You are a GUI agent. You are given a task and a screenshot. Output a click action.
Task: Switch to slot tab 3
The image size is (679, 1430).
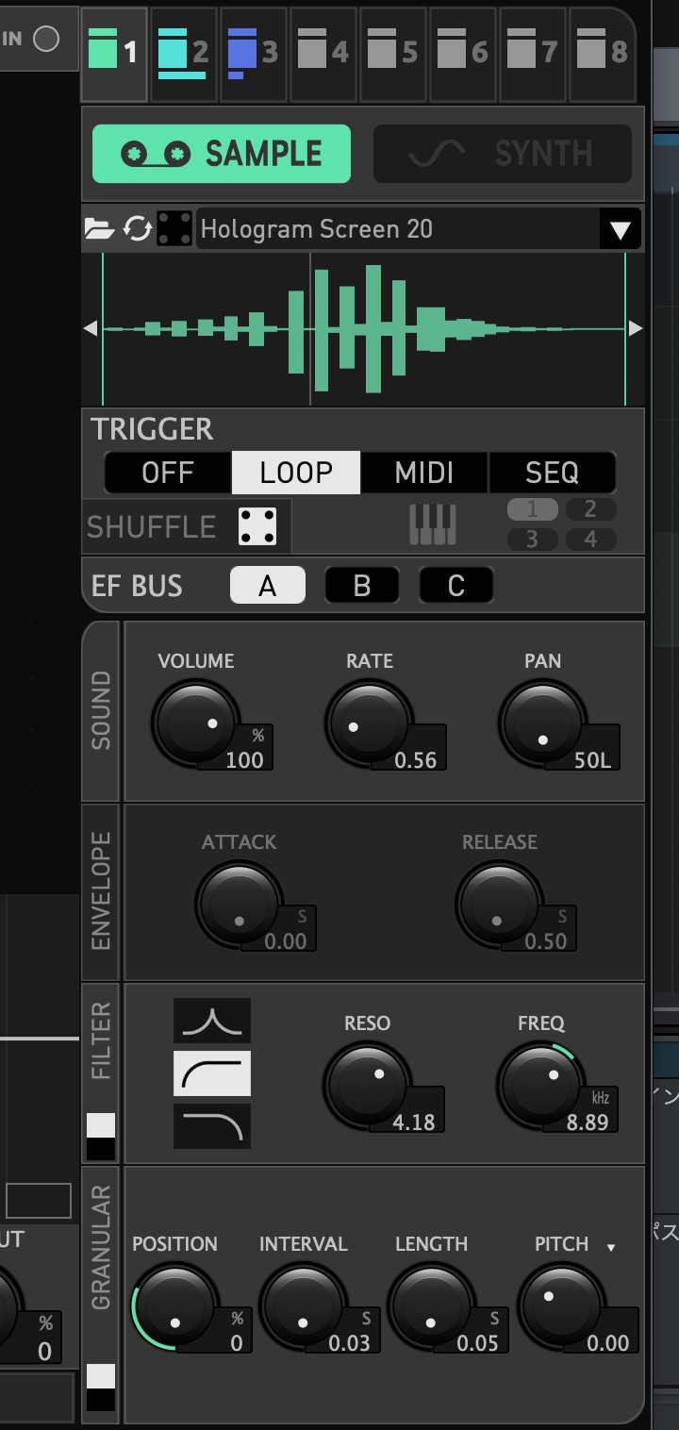(x=254, y=54)
